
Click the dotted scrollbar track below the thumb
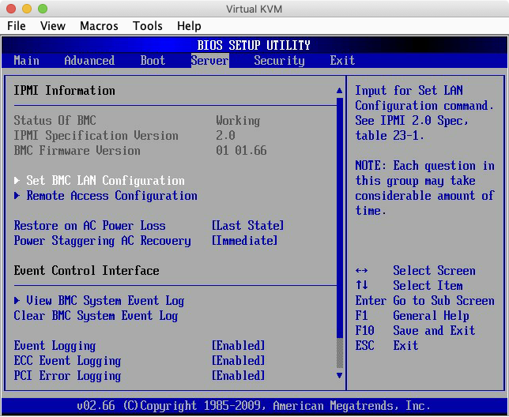(340, 354)
